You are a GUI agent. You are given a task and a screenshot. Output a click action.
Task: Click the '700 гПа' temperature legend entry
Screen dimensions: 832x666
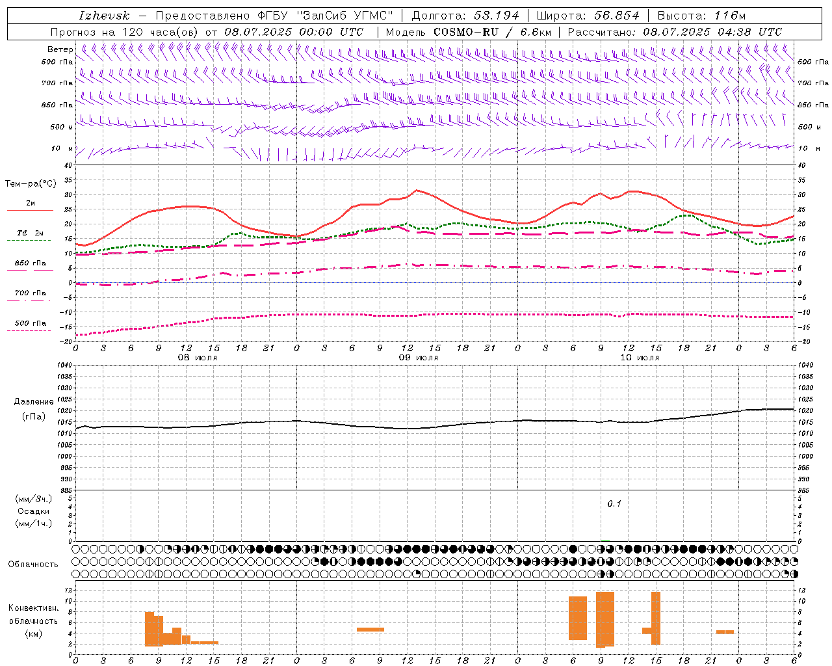point(30,293)
